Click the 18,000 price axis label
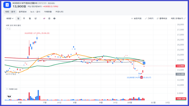The height and width of the screenshot is (106, 189). point(180,25)
